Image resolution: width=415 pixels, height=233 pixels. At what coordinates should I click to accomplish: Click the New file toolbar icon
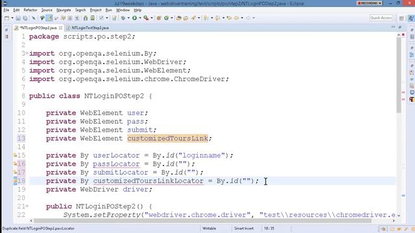click(7, 18)
